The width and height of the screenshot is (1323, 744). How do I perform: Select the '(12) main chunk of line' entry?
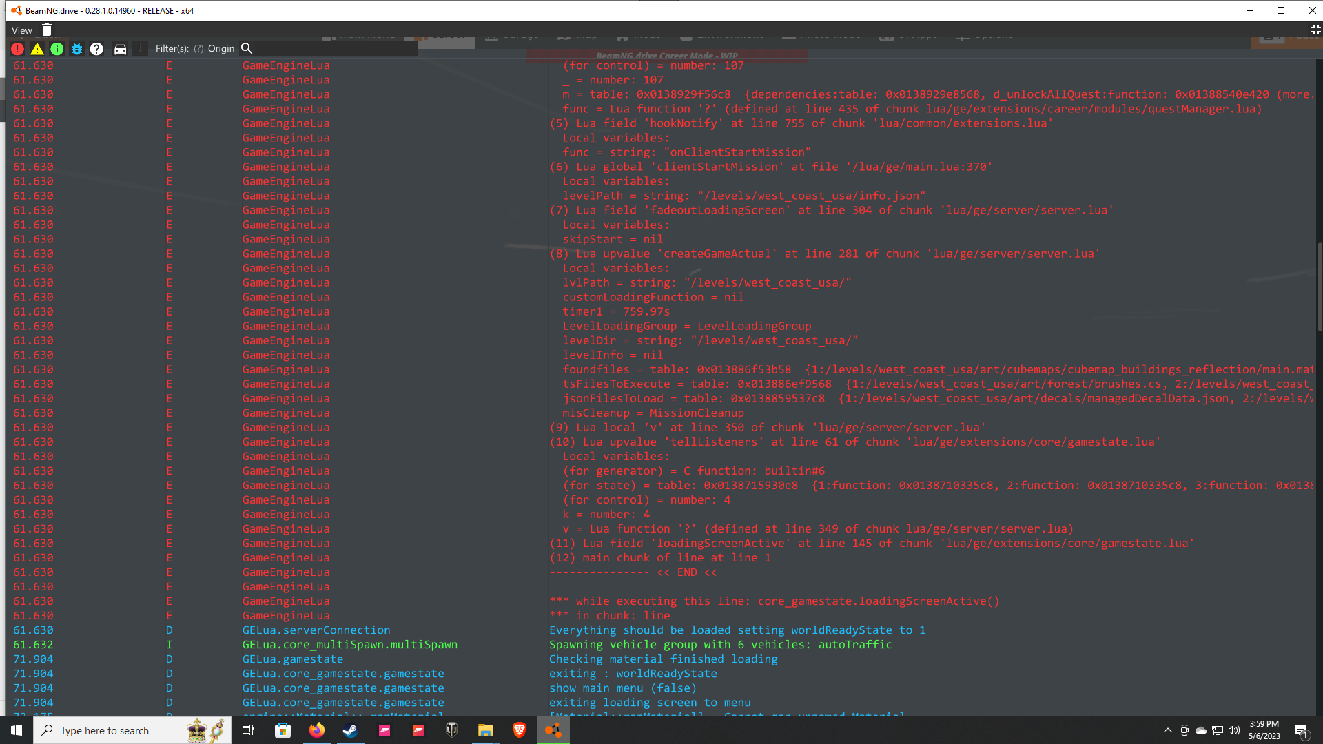[x=659, y=558]
